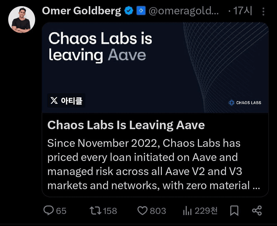Like the post with the heart icon
This screenshot has width=277, height=226.
[x=142, y=211]
